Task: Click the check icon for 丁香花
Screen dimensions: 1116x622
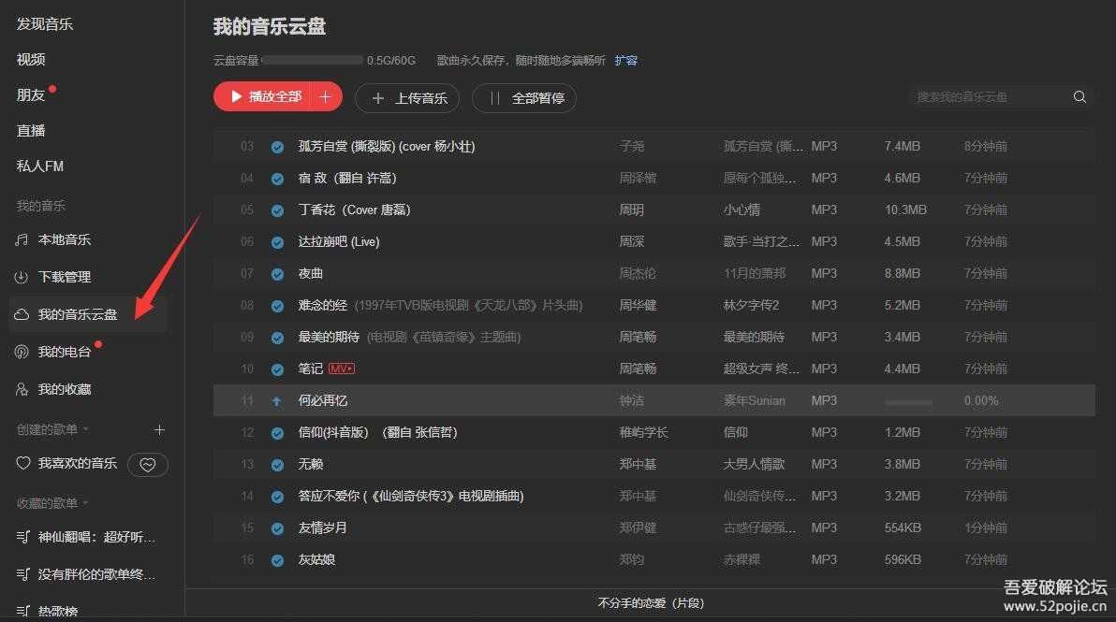Action: (x=277, y=211)
